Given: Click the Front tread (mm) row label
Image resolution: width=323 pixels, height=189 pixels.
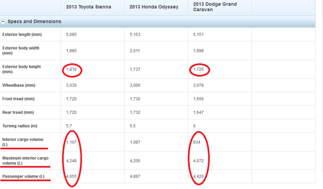Looking at the screenshot, I should click(x=18, y=99).
